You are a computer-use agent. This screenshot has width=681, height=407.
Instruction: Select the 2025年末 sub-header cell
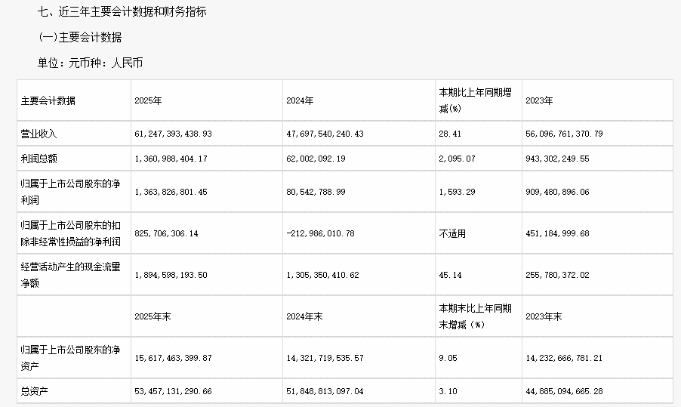[153, 316]
